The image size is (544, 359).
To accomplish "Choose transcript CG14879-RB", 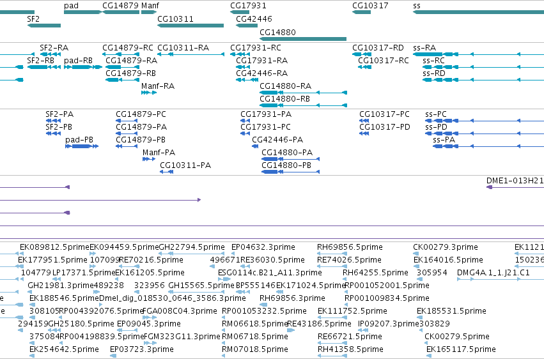I will (x=131, y=73).
